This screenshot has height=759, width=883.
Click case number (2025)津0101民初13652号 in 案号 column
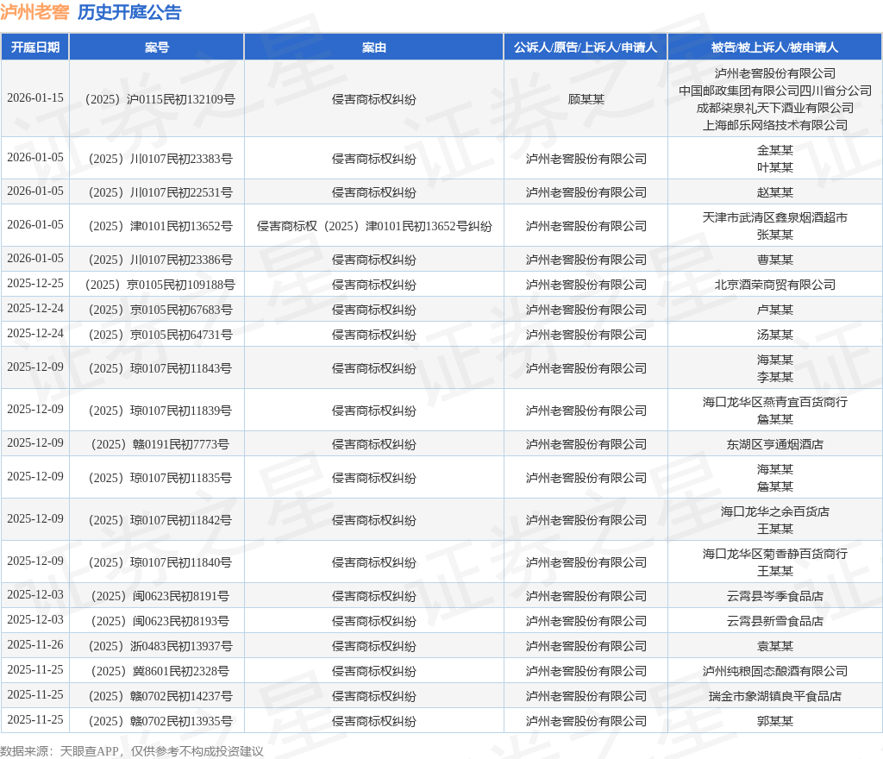click(x=160, y=226)
